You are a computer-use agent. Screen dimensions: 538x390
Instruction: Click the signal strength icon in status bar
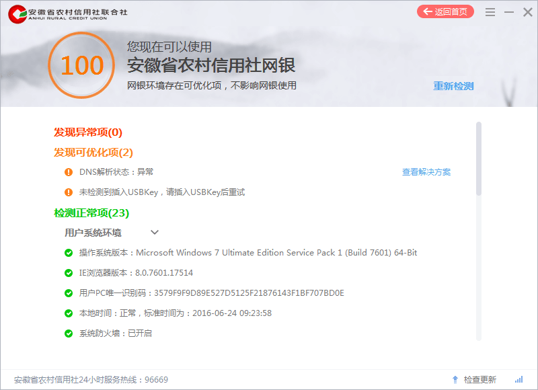[518, 379]
